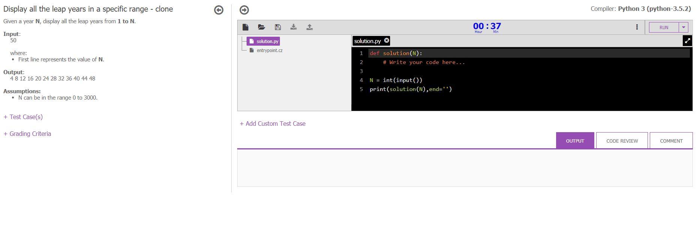Save the code with the floppy disk icon

pyautogui.click(x=278, y=27)
